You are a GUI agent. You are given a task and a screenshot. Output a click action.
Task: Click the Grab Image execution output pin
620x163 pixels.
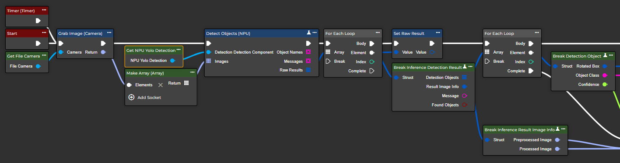pos(103,43)
